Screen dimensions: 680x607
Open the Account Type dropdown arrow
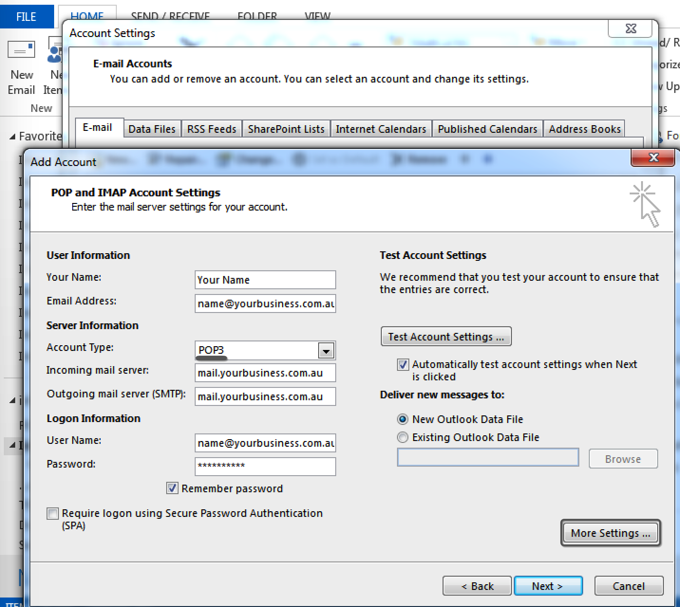(326, 351)
